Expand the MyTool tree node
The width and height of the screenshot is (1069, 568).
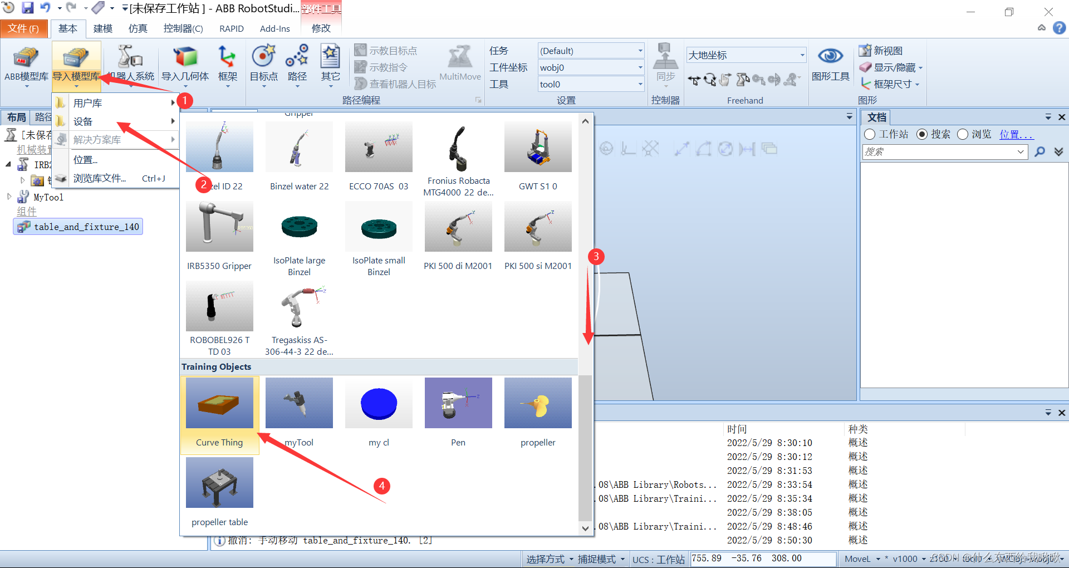[9, 197]
